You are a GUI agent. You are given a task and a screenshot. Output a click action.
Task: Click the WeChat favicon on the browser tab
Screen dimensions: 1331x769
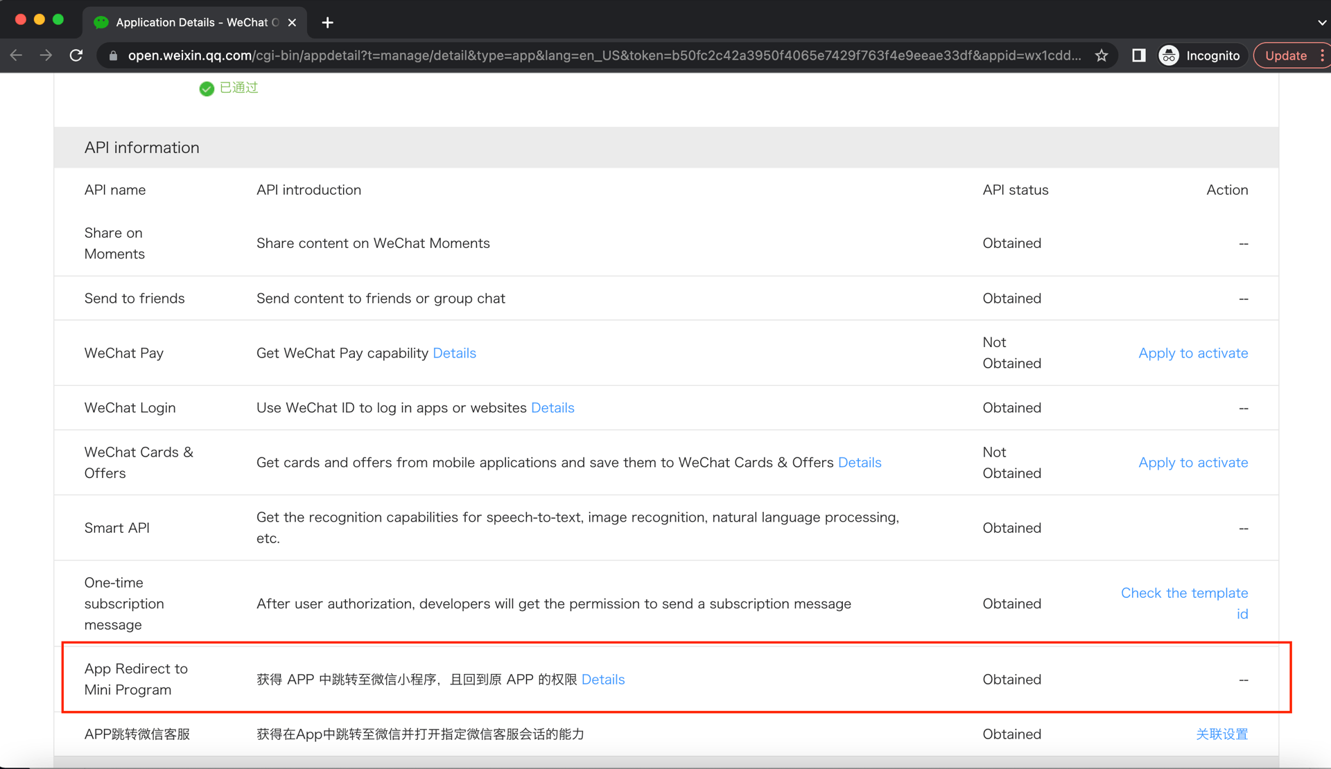pos(101,22)
